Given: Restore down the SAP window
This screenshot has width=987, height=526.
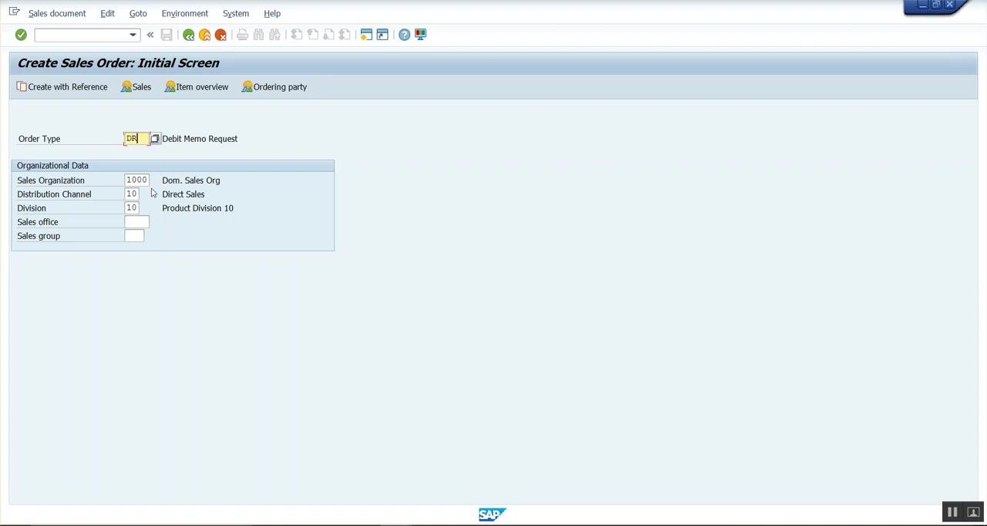Looking at the screenshot, I should pyautogui.click(x=936, y=5).
